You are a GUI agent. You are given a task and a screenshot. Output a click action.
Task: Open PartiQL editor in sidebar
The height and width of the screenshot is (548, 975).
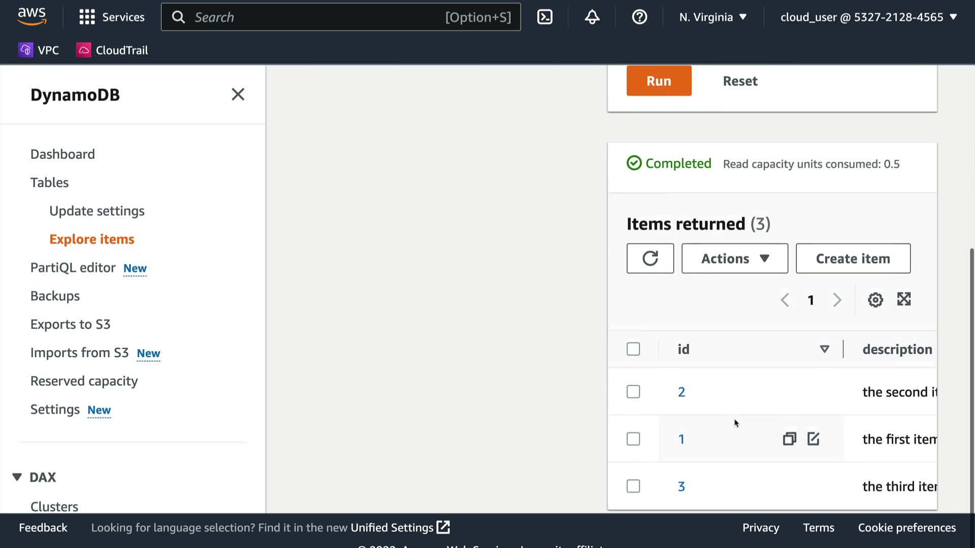[73, 267]
